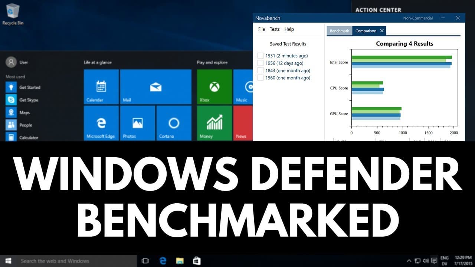
Task: Select the Comparison tab
Action: tap(366, 31)
